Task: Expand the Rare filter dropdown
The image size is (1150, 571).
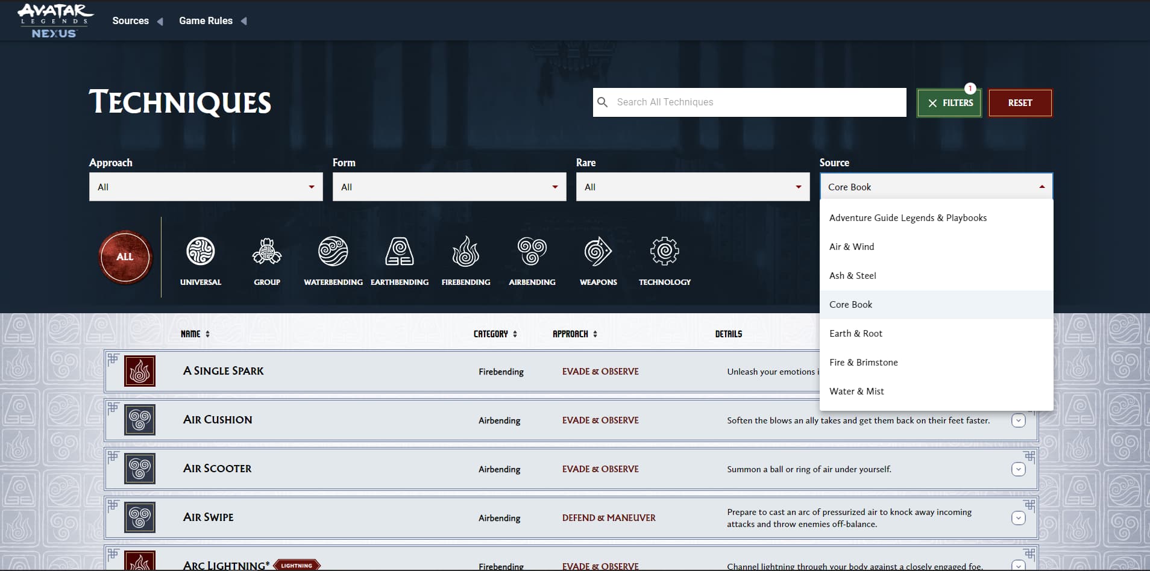Action: 693,187
